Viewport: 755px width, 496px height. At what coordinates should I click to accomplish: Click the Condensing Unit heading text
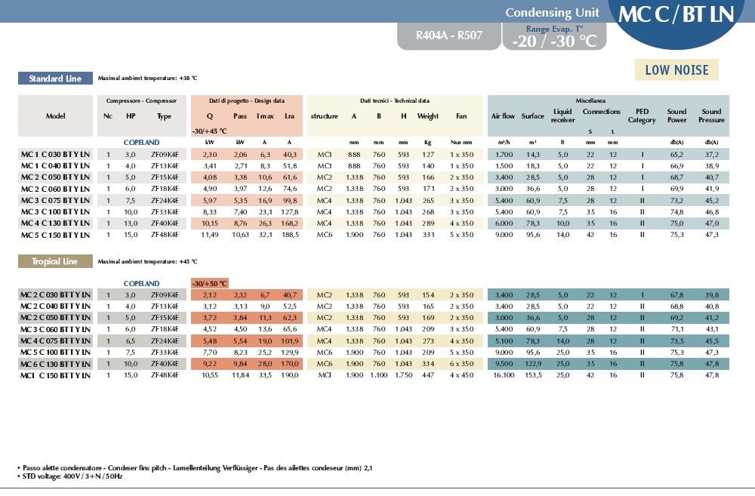[552, 12]
